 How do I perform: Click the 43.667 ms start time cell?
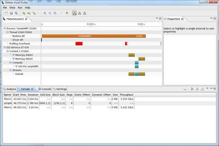click(19, 99)
